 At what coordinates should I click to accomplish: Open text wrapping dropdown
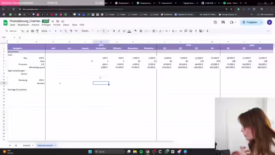pos(167,31)
